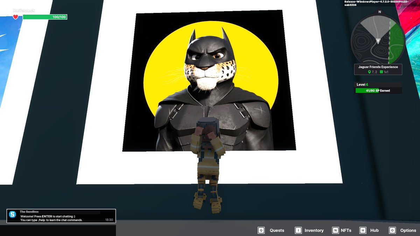Click the H key icon beside Hub
Viewport: 420px width, 236px height.
(x=363, y=230)
